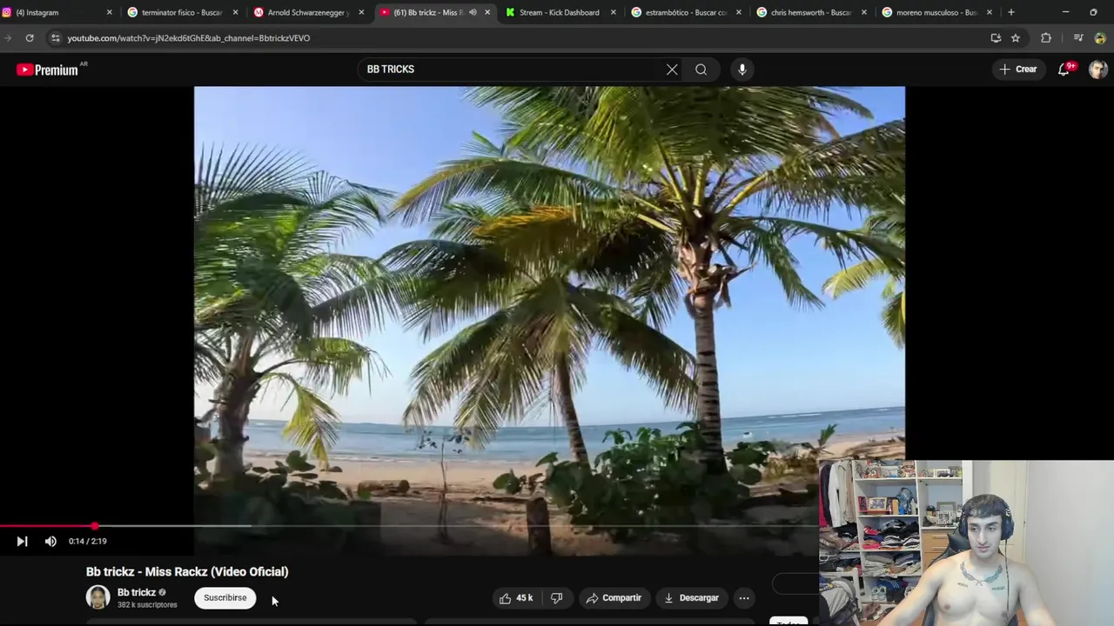Subscribe with the Suscribirse button
The image size is (1114, 626).
coord(225,598)
